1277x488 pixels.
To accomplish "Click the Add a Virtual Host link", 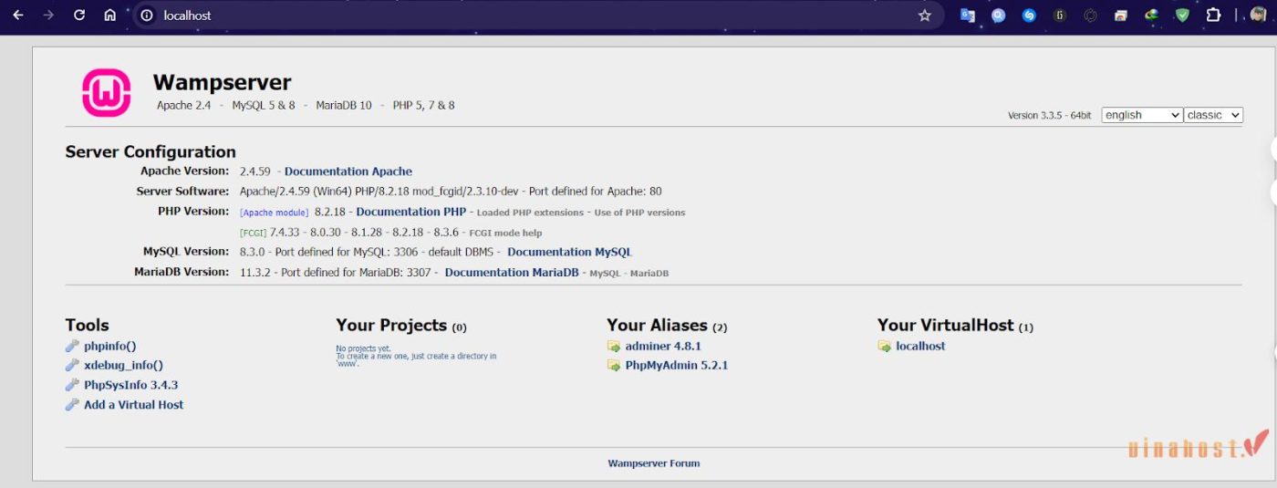I will click(x=134, y=405).
